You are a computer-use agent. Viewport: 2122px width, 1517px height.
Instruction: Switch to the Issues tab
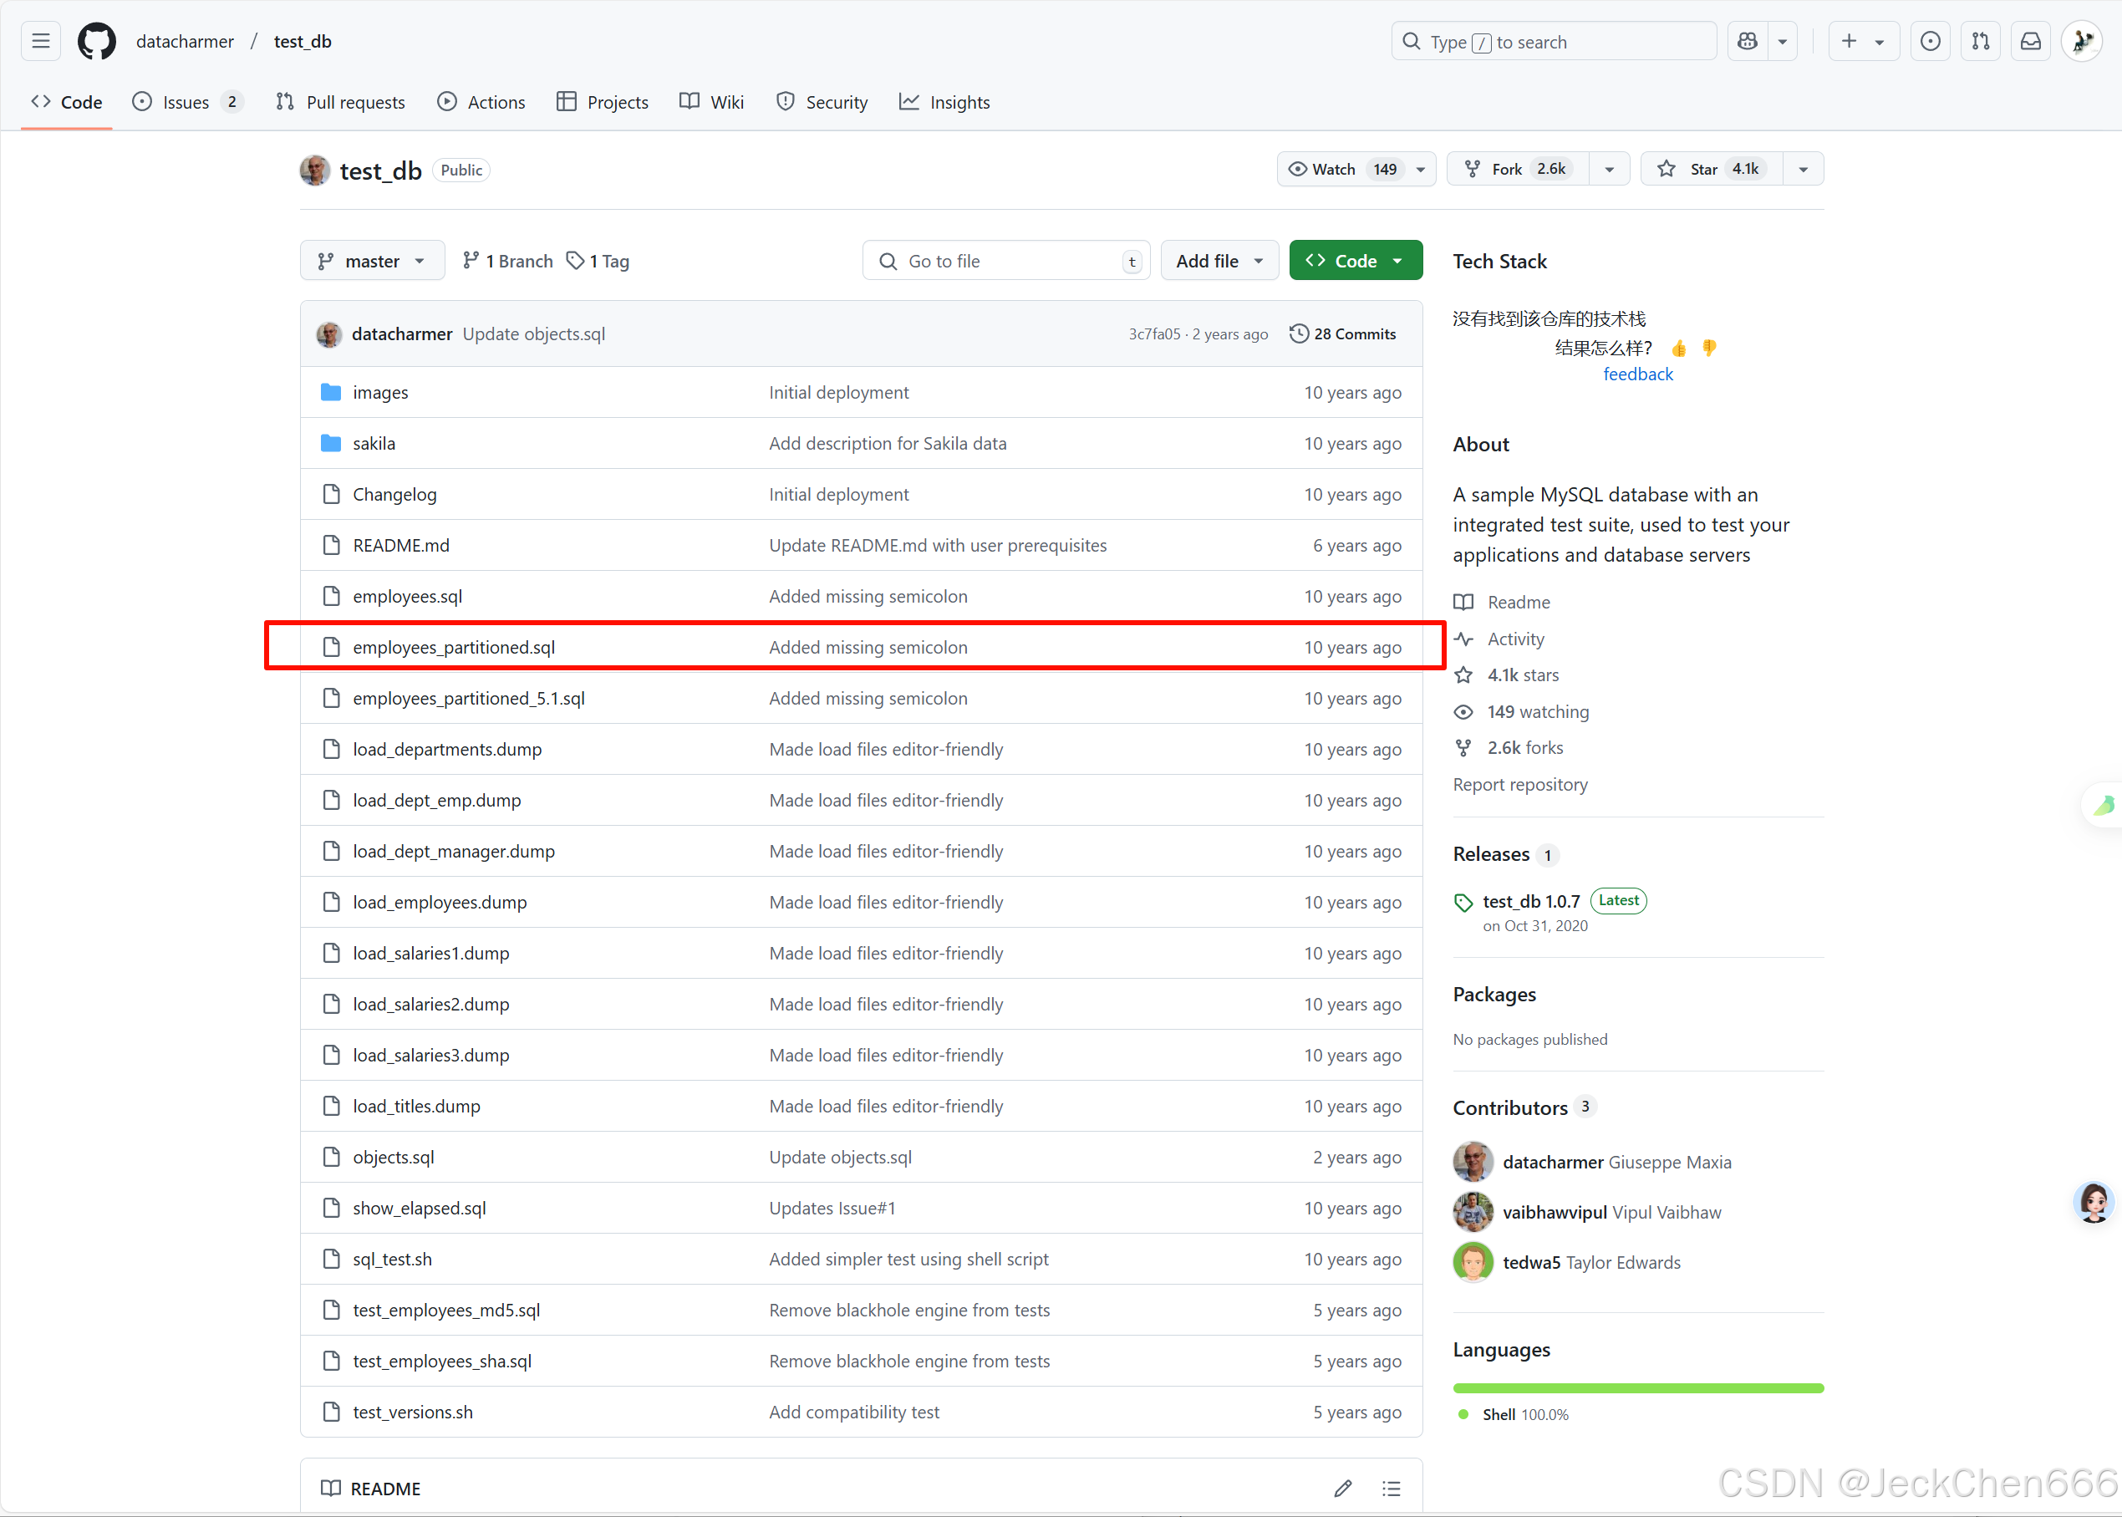186,102
